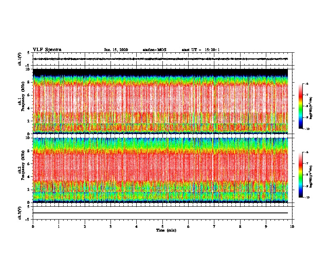Click the "-10" label on ch.2 color bar

pyautogui.click(x=307, y=198)
